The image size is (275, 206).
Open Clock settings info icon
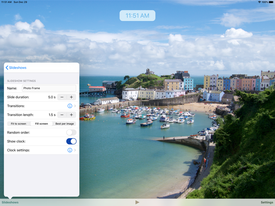tap(70, 150)
